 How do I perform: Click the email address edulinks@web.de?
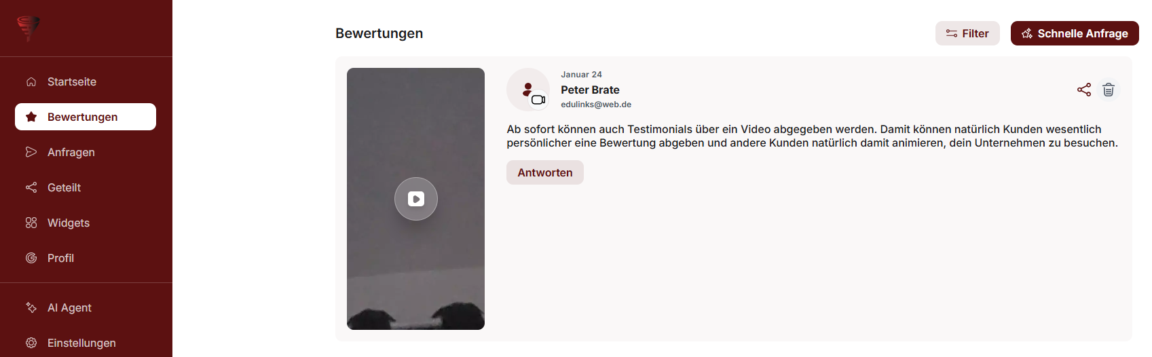pyautogui.click(x=596, y=105)
